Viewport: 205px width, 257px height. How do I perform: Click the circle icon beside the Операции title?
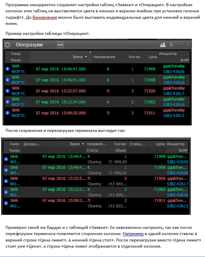pos(8,45)
